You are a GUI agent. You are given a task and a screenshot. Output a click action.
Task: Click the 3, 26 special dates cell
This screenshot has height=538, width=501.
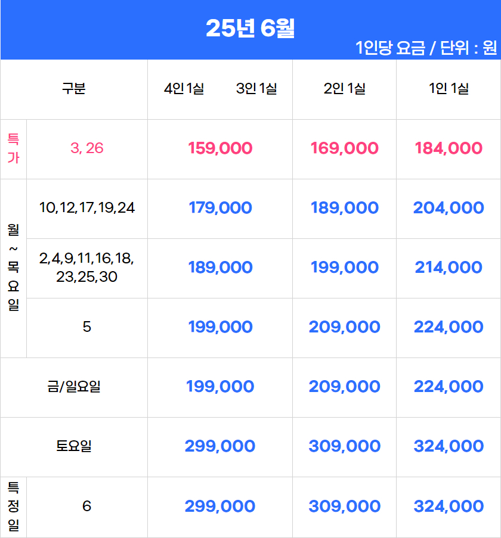point(87,148)
